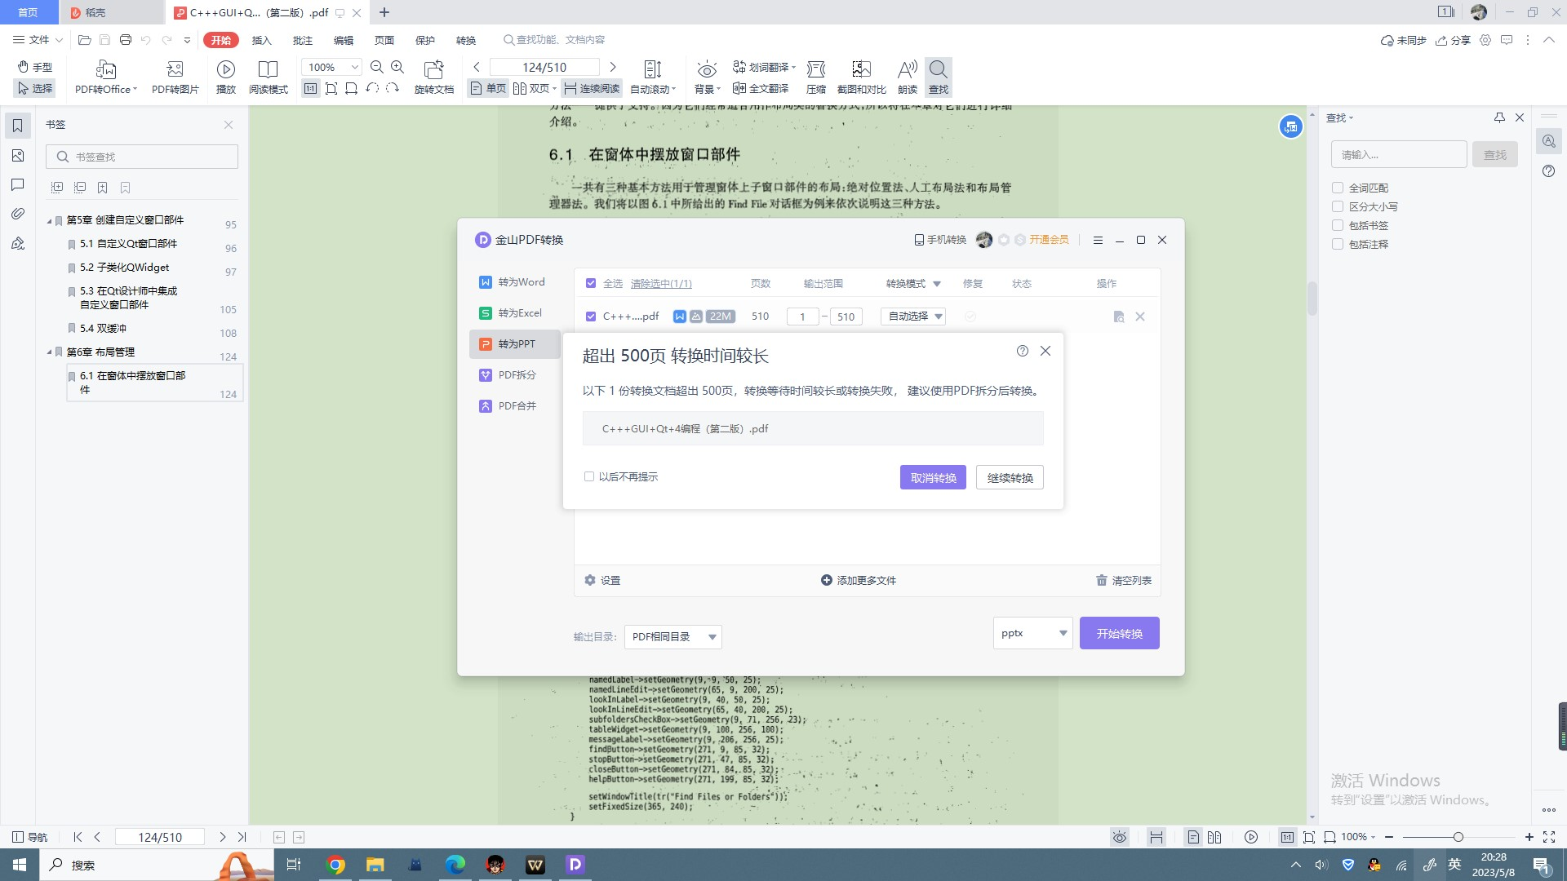Collapse 第6章 布局管理 bookmark
Image resolution: width=1567 pixels, height=881 pixels.
point(50,352)
